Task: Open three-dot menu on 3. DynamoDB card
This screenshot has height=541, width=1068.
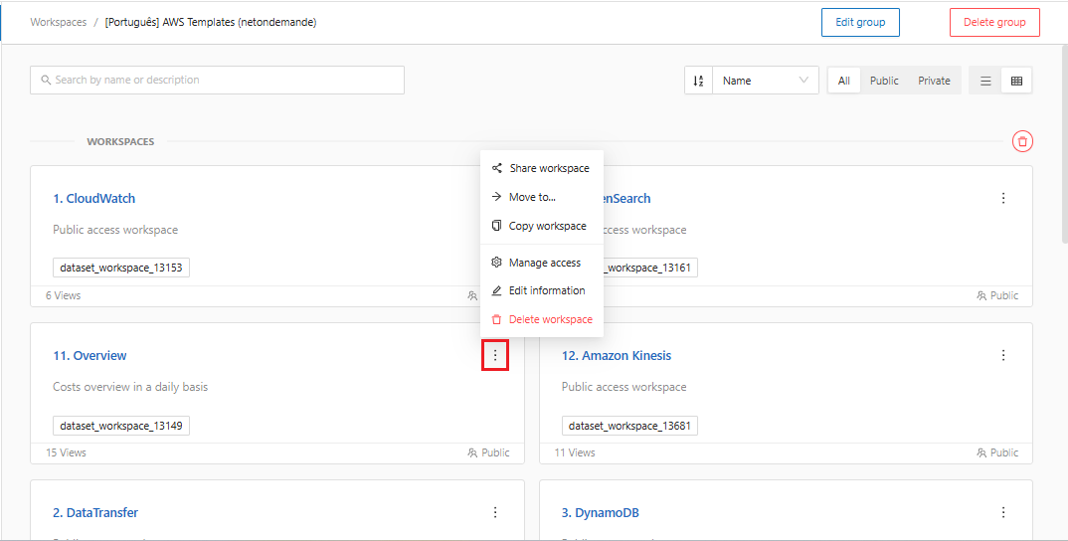Action: (x=1003, y=513)
